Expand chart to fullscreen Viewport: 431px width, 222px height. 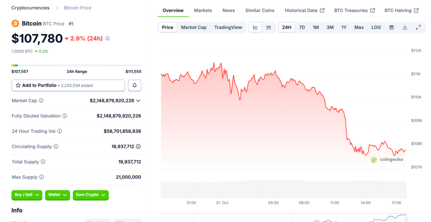click(418, 27)
